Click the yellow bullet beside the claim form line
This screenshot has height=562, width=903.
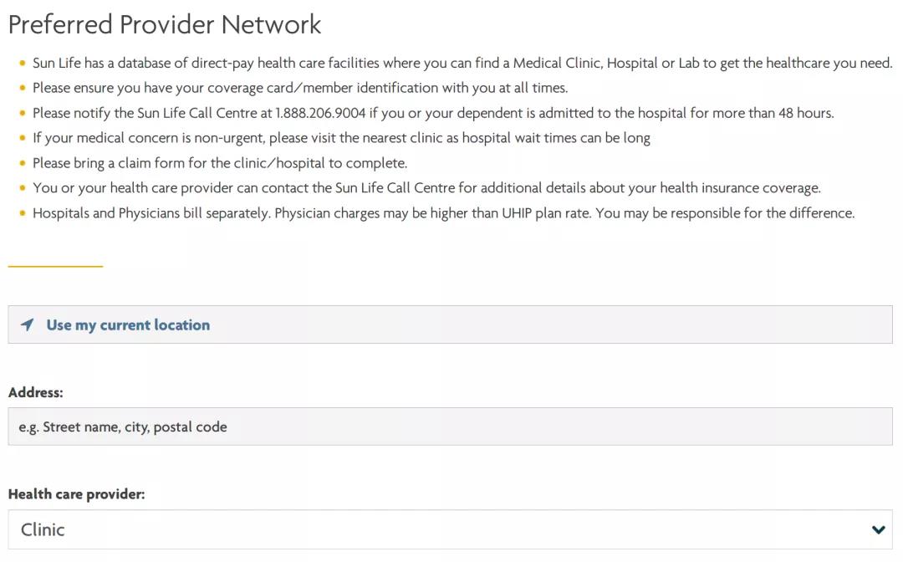pos(22,164)
